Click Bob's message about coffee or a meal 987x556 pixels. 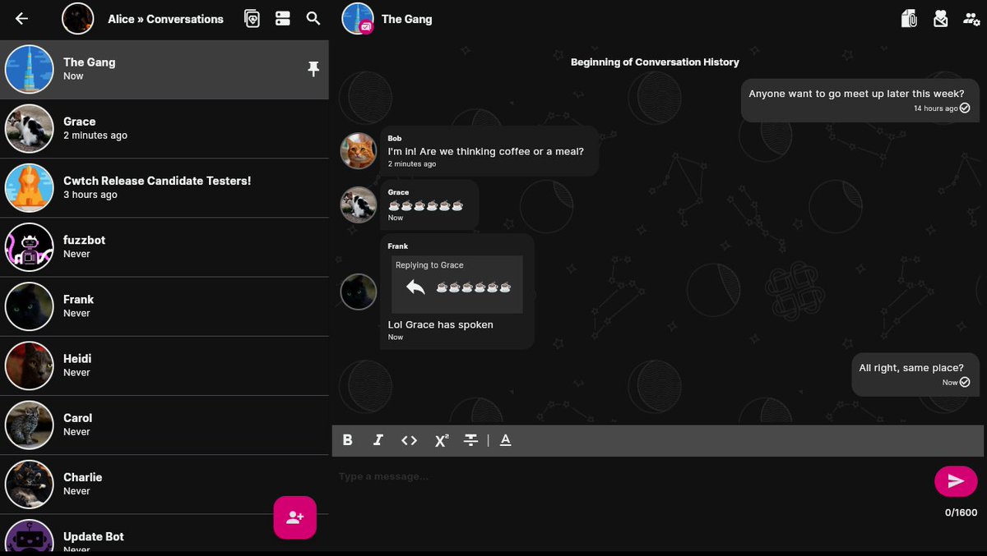(x=489, y=151)
